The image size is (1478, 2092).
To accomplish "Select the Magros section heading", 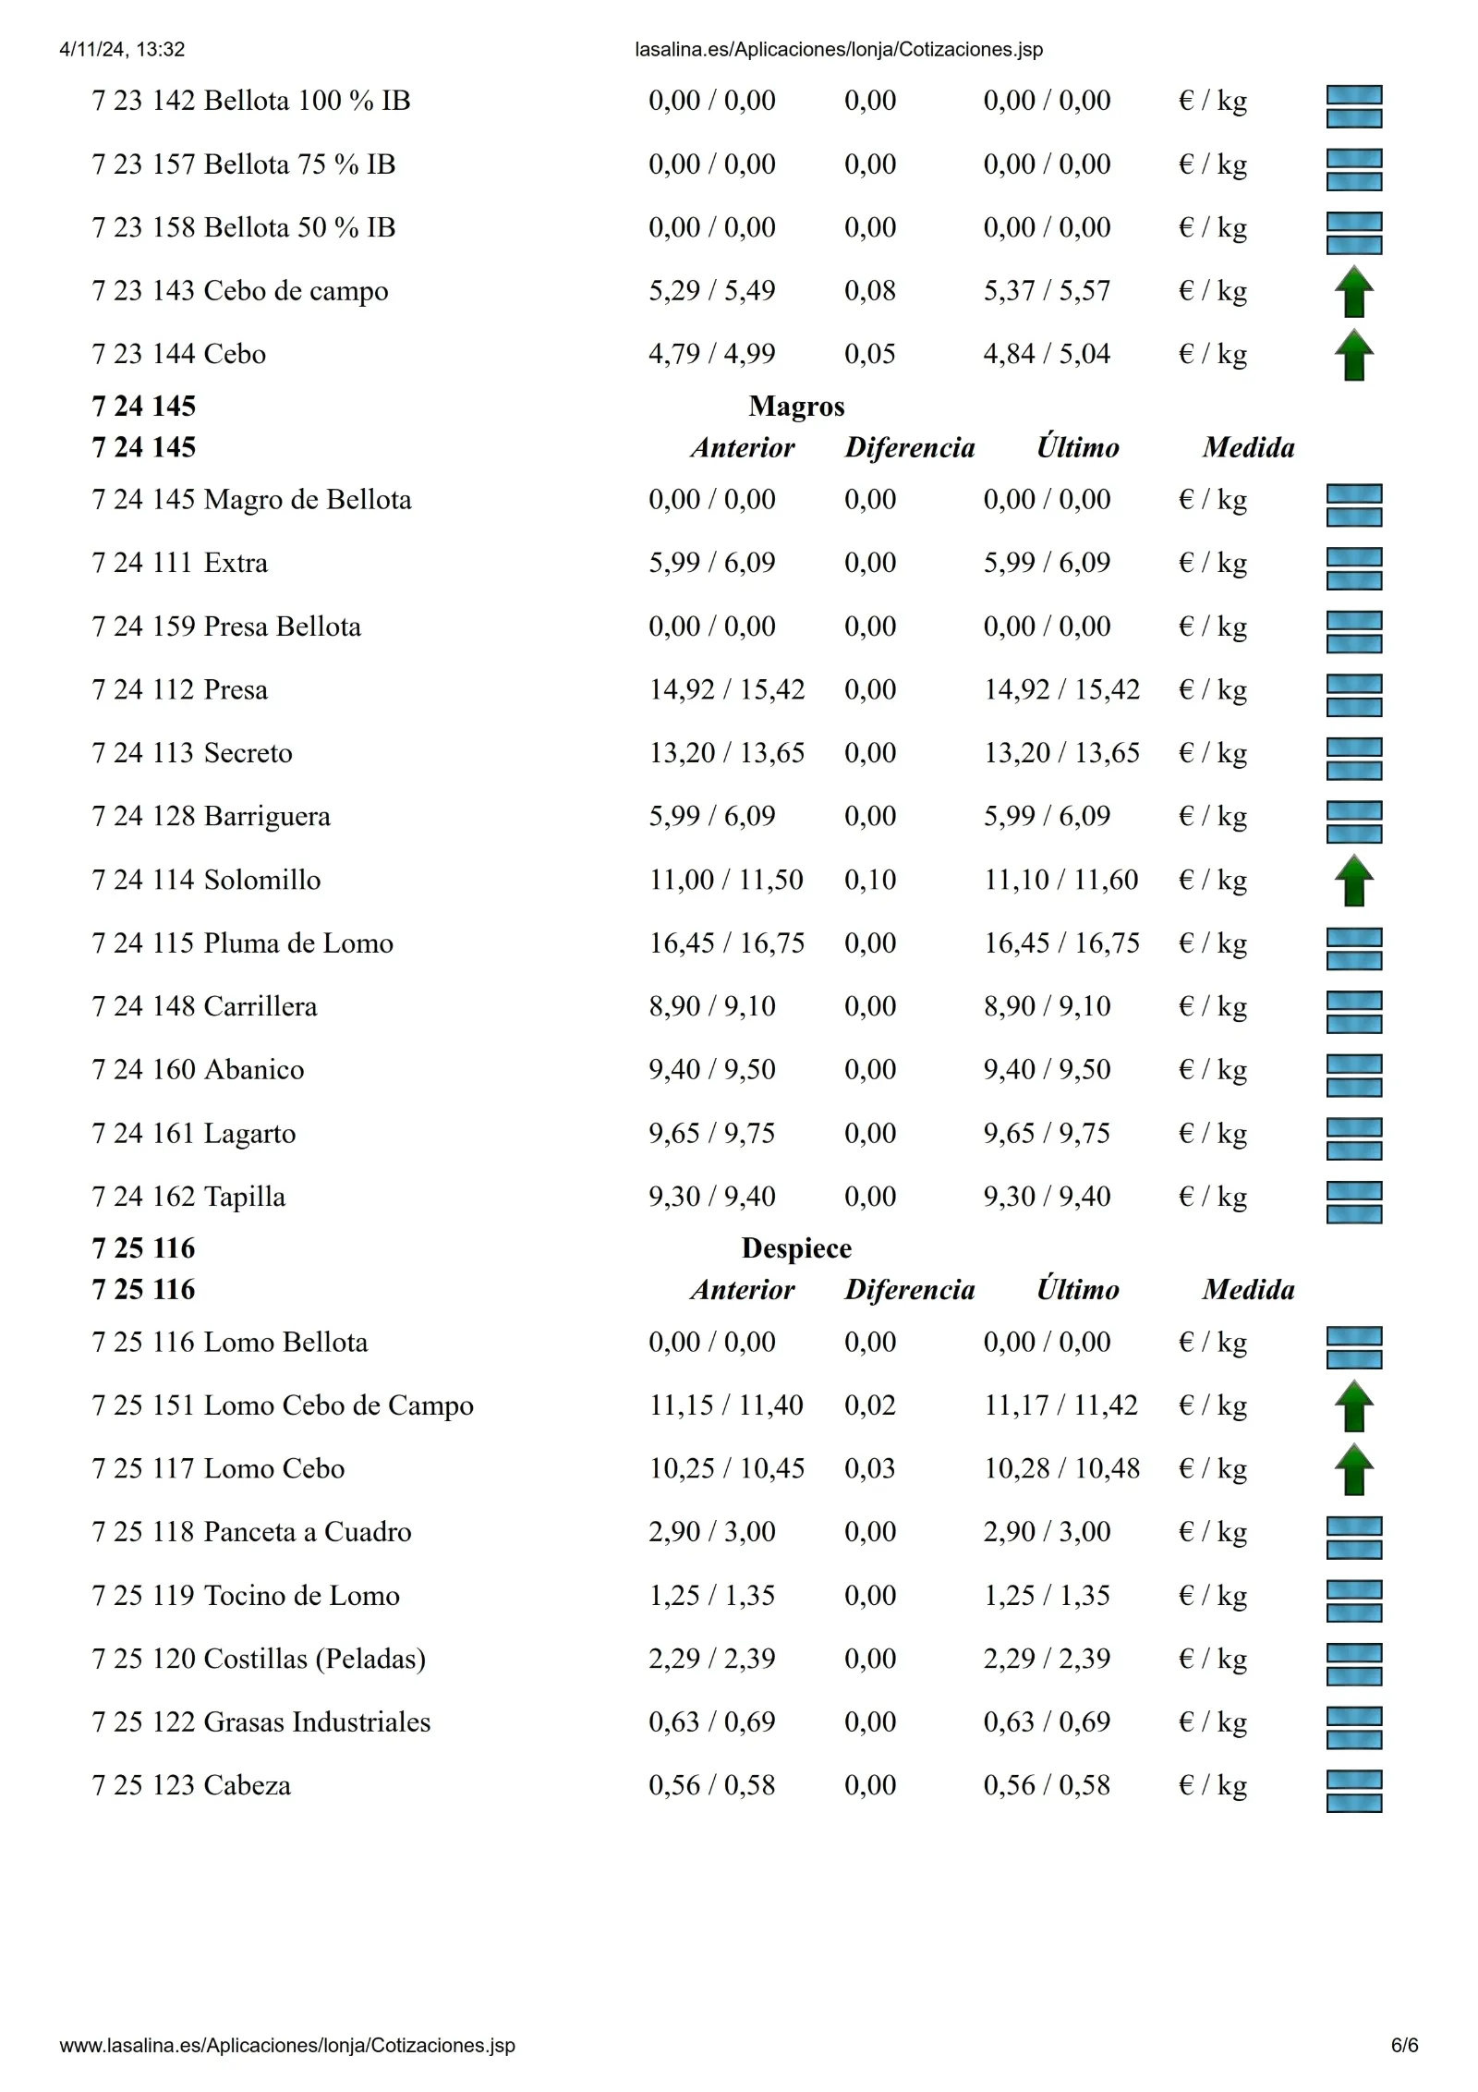I will point(796,407).
